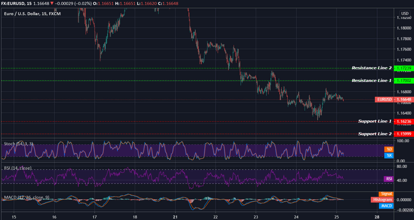The width and height of the screenshot is (414, 220).
Task: Click the Stoch (14, 3, 3) indicator title
Action: pyautogui.click(x=18, y=144)
